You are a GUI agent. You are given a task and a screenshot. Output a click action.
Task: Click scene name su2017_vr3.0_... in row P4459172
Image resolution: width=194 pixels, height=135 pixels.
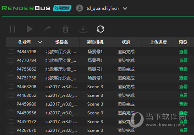pos(61,122)
